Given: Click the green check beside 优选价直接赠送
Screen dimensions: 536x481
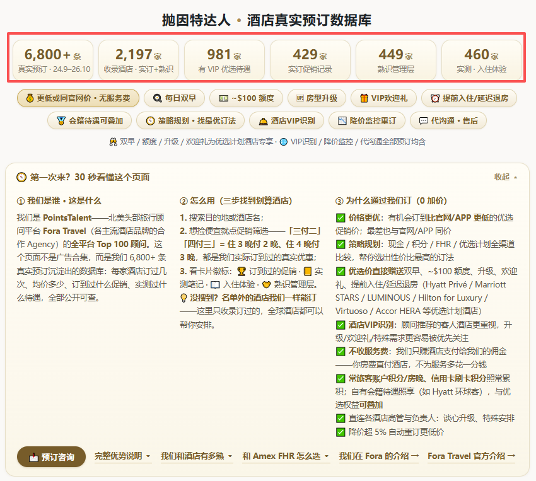Looking at the screenshot, I should click(x=341, y=272).
